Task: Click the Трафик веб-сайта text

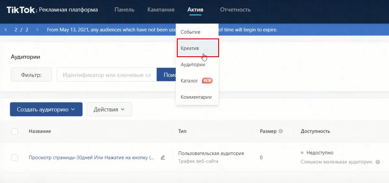Action: (198, 161)
